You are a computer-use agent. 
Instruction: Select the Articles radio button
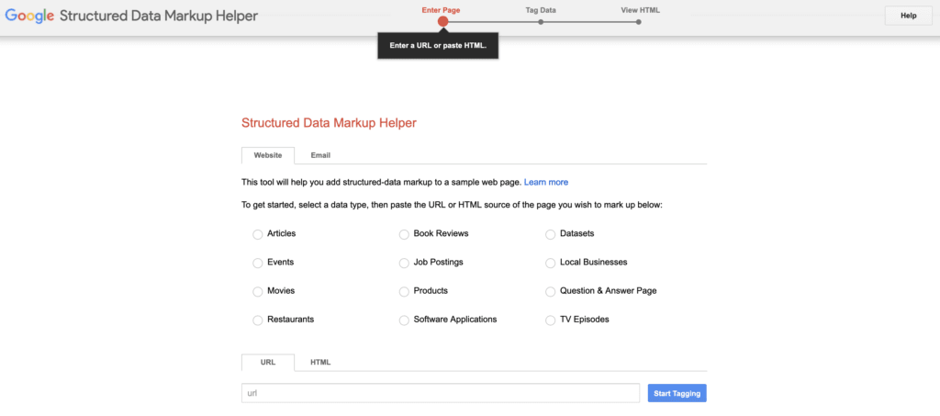258,234
